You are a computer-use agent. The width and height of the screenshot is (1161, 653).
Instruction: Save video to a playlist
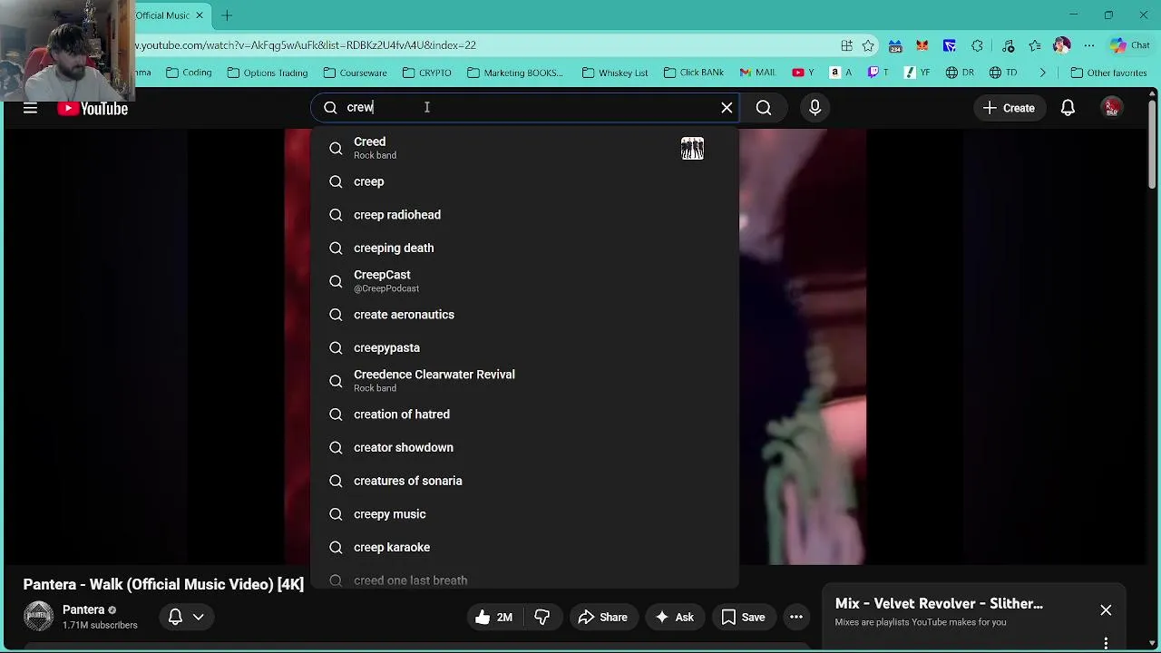pyautogui.click(x=744, y=618)
